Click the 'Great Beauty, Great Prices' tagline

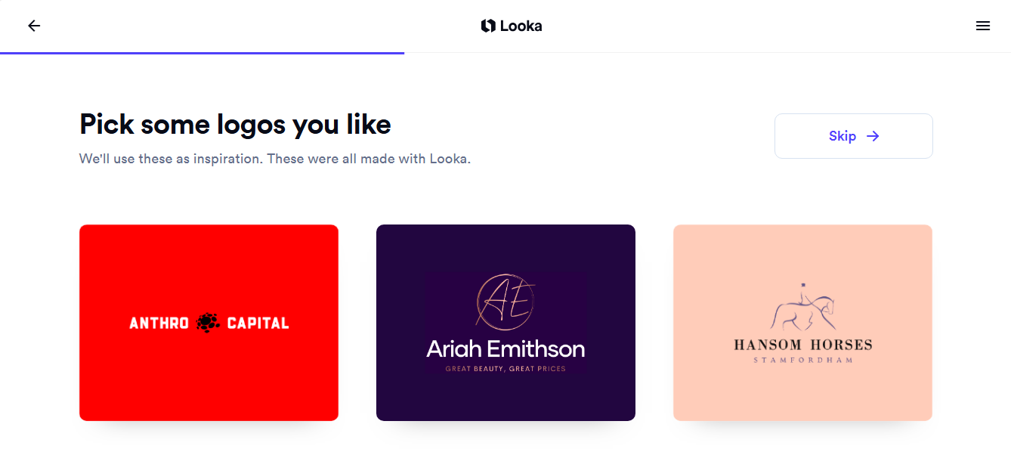505,369
